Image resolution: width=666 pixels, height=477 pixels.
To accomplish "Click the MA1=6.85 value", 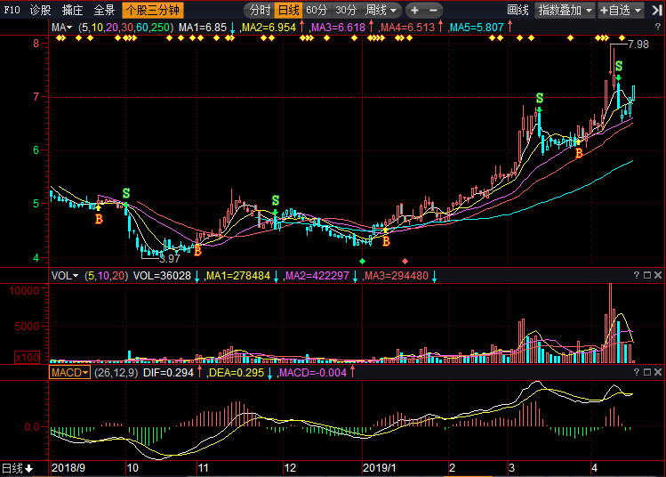I will 203,28.
